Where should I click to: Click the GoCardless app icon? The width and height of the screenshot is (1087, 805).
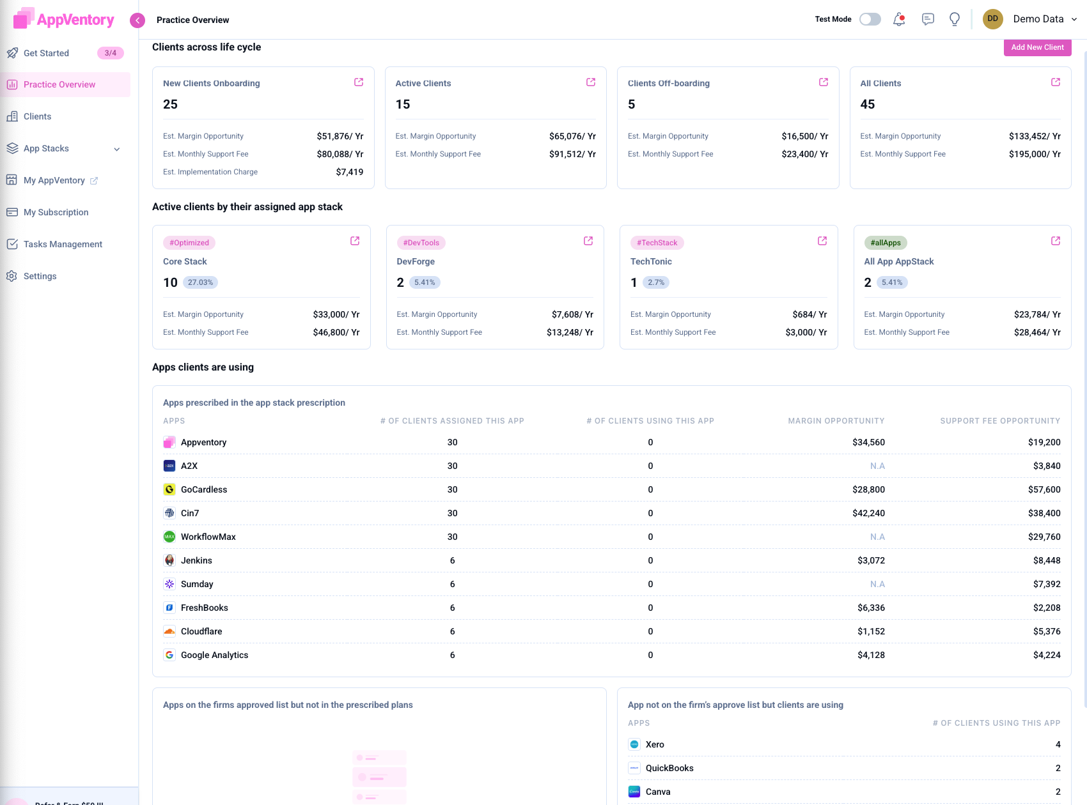pyautogui.click(x=169, y=489)
